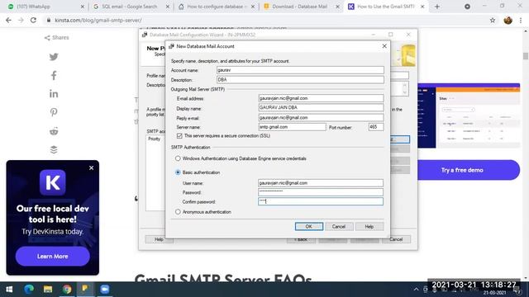Toggle the secure connection SSL checkbox
Screen dimensions: 529x297
(179, 135)
